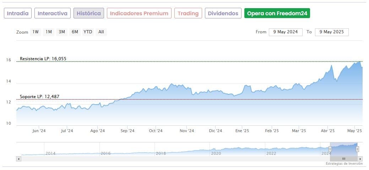Show the Dividendos tab

click(223, 13)
